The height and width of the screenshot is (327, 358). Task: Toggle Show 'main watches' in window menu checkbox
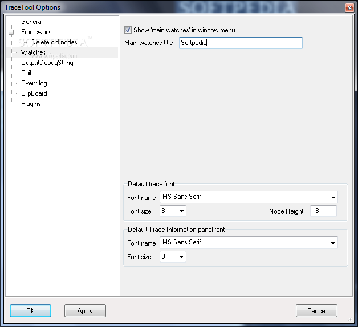click(128, 30)
